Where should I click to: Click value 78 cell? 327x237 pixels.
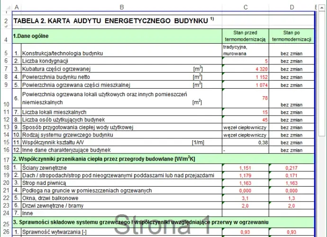click(x=245, y=98)
